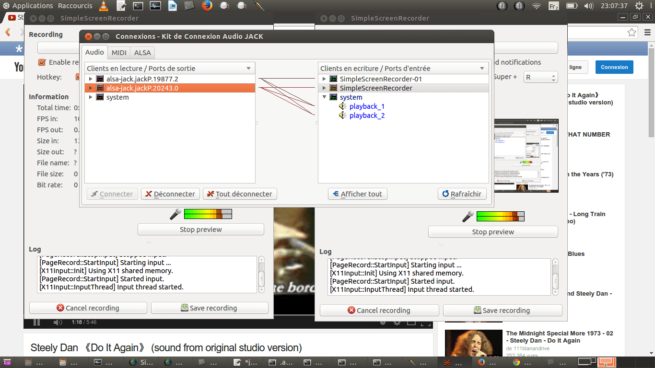Click the clock showing 23:07:37
This screenshot has width=655, height=368.
point(613,6)
